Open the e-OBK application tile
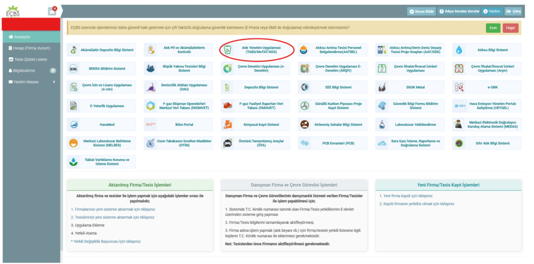The height and width of the screenshot is (264, 534). tap(486, 87)
